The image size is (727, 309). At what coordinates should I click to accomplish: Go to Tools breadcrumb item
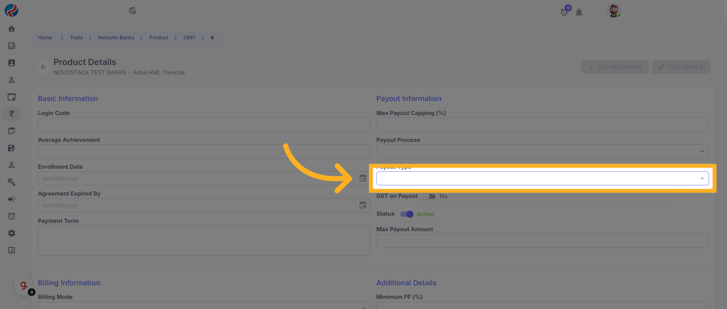pyautogui.click(x=76, y=38)
